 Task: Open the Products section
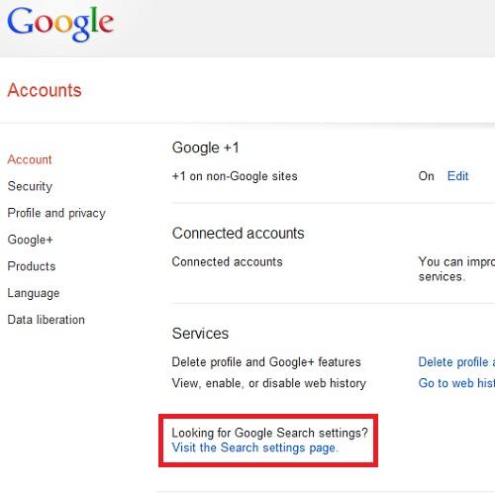point(32,266)
